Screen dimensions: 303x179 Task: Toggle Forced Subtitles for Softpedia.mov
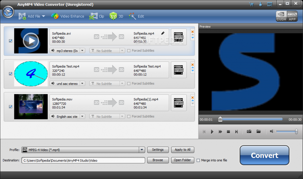pyautogui.click(x=129, y=116)
